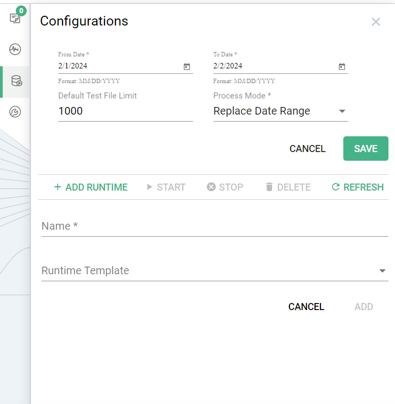This screenshot has width=395, height=404.
Task: Focus the Default Test File Limit field
Action: (x=125, y=111)
